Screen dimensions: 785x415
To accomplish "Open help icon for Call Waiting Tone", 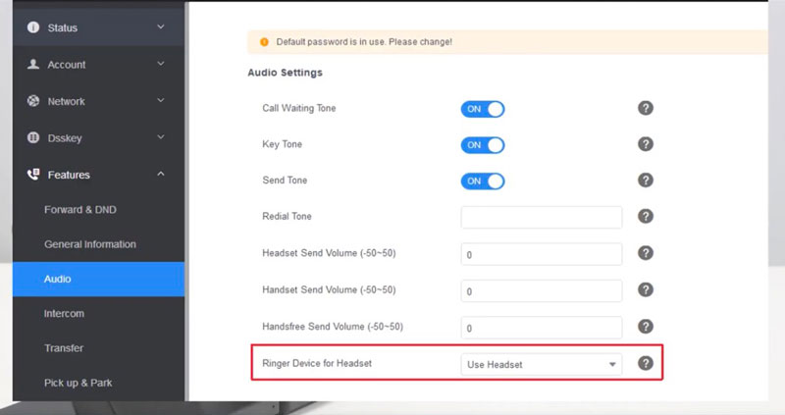I will [x=646, y=108].
